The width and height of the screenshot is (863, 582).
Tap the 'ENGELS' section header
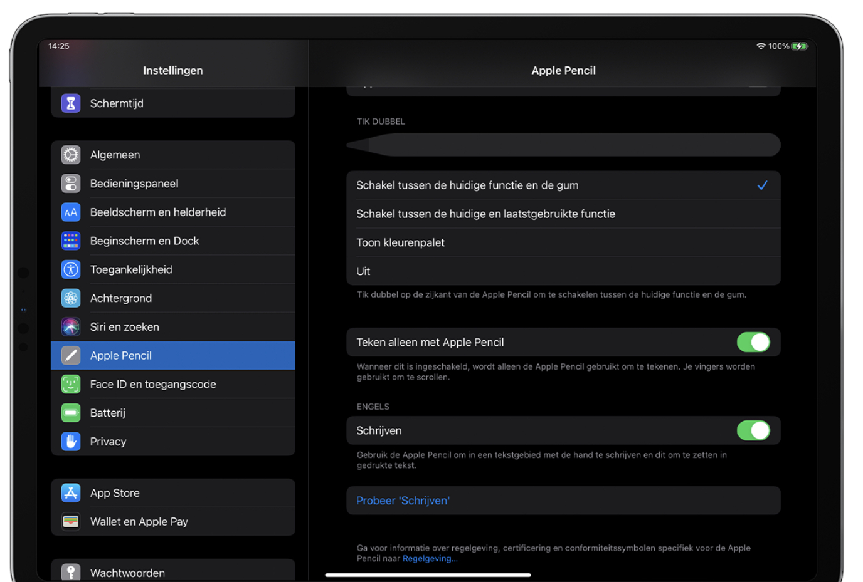[373, 407]
